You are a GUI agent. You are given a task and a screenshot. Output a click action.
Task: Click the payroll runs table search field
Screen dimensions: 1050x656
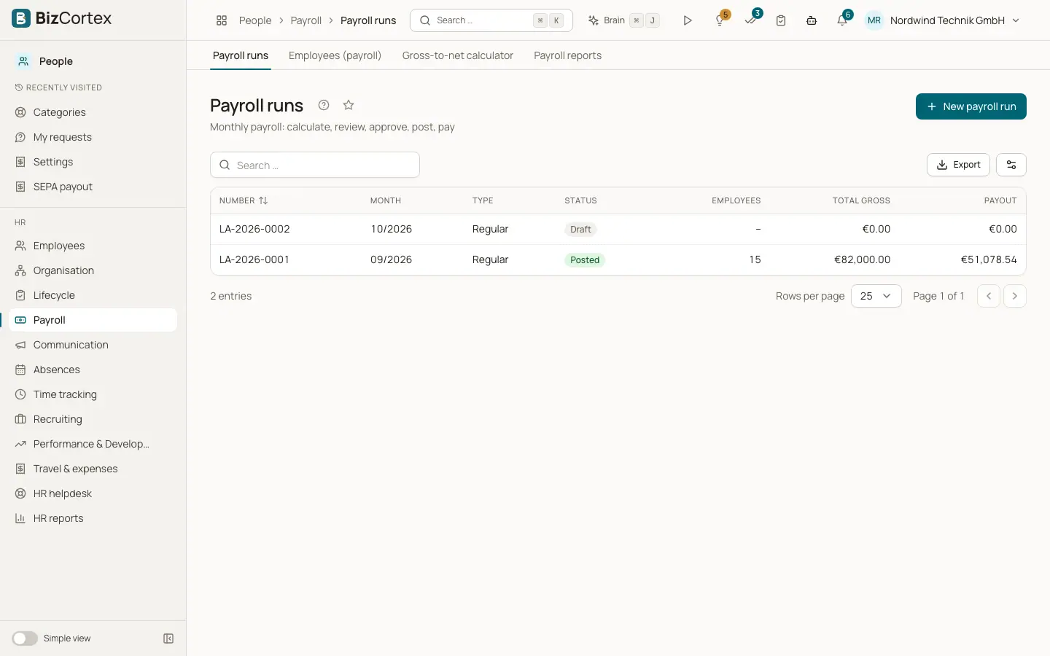coord(315,165)
